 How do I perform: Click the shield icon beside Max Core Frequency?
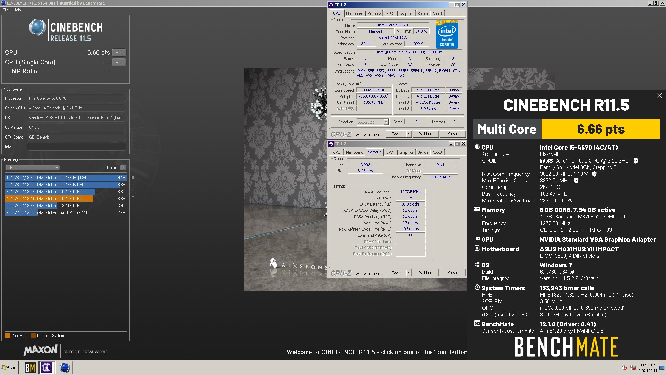[594, 174]
